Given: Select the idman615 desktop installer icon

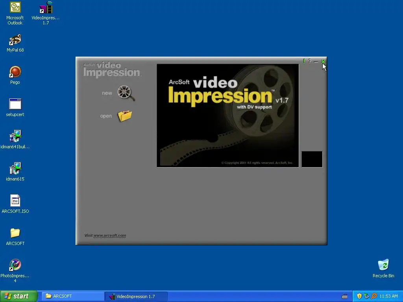Looking at the screenshot, I should click(x=15, y=172).
